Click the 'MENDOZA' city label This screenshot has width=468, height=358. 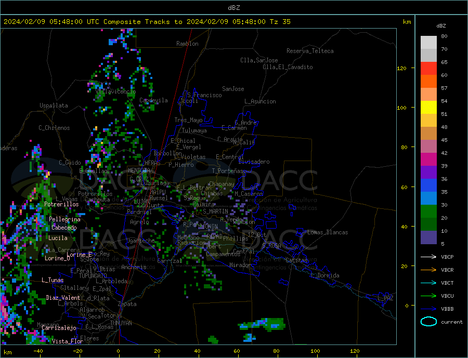click(139, 170)
